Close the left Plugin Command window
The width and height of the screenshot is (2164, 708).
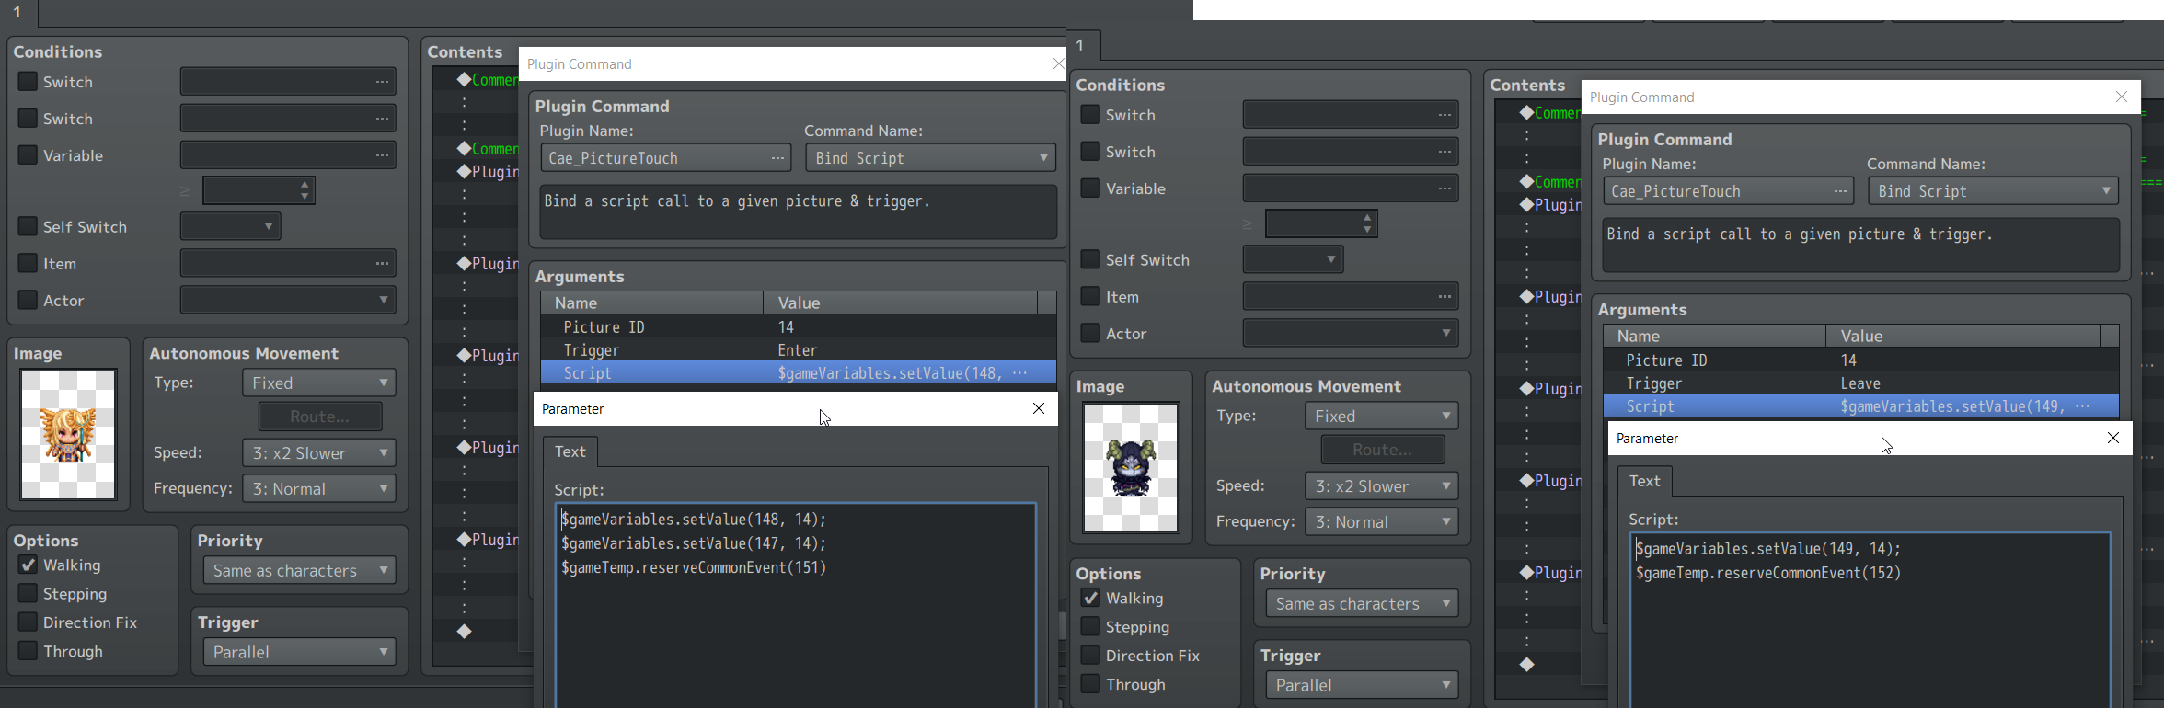1058,63
